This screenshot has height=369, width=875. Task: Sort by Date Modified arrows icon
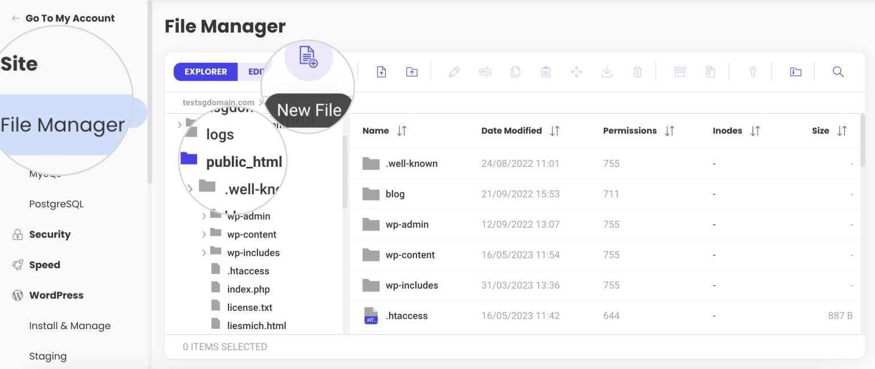pyautogui.click(x=554, y=131)
